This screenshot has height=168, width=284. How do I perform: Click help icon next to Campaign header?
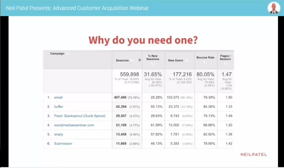coord(68,53)
